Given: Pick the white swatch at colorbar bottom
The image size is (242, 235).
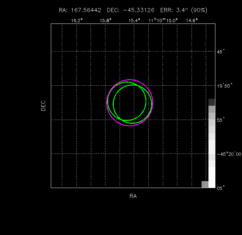Looking at the screenshot, I should pyautogui.click(x=212, y=177).
